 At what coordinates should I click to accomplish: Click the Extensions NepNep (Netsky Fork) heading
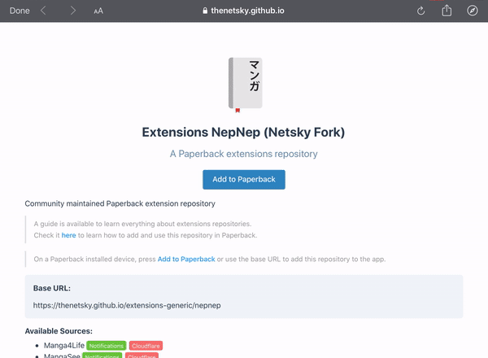(x=243, y=133)
